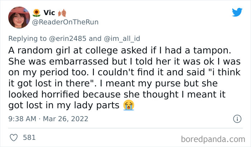Viewport: 251px width, 147px height.
Task: Open the Vic display name profile link
Action: (x=49, y=13)
